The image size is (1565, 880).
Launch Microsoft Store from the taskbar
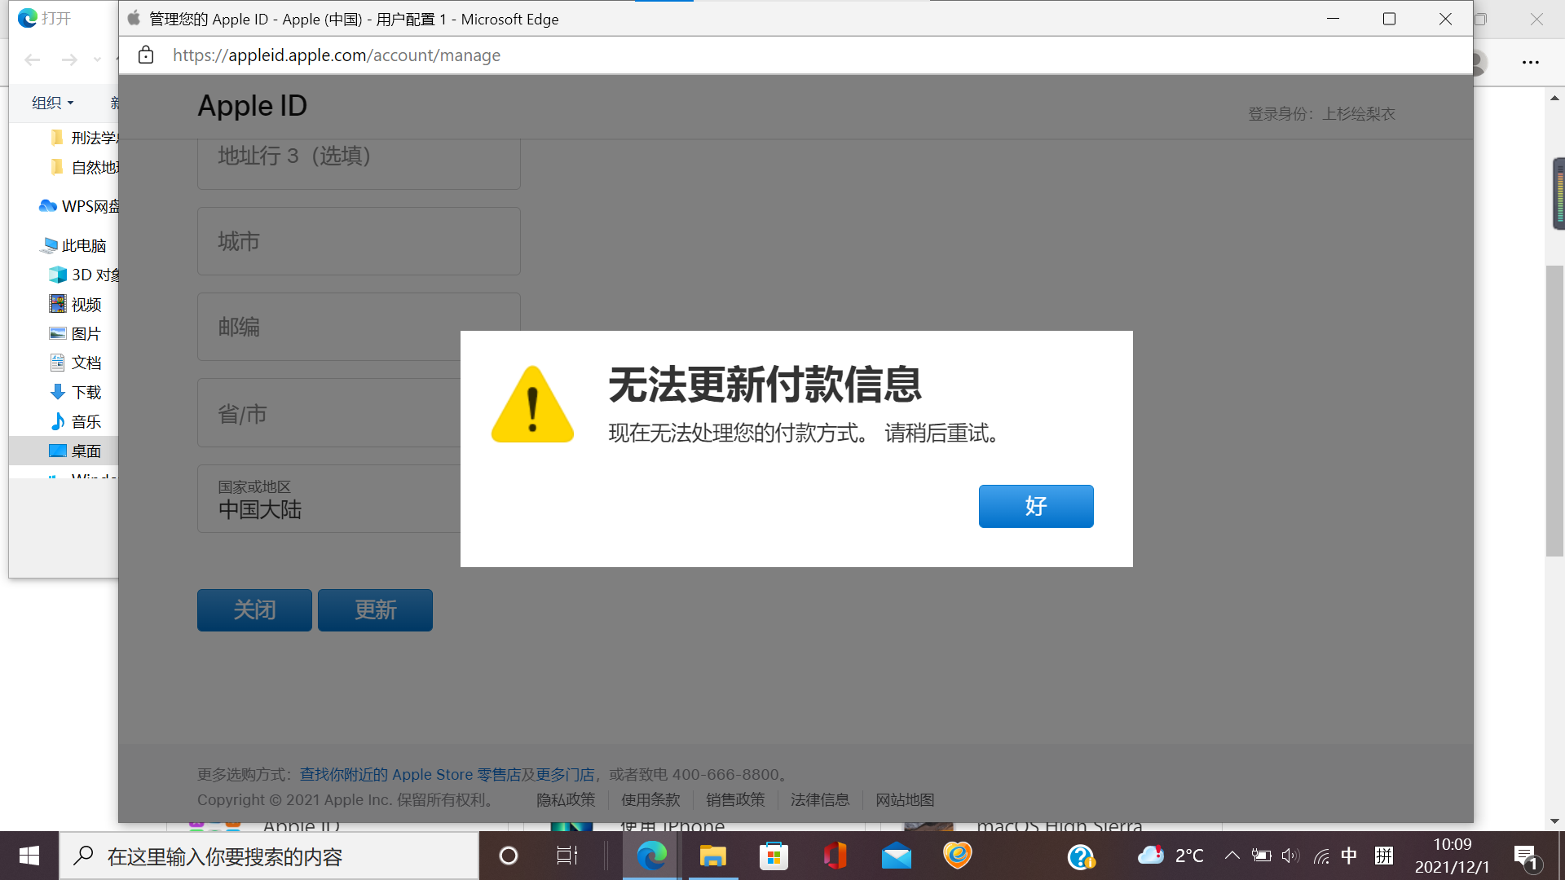point(774,856)
